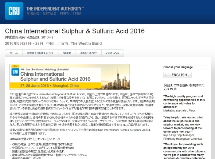Viewport: 215px width, 159px height.
Task: Click the banner line Oil | Gas | Fertilizers | Metallurgy | Industrial
Action: pyautogui.click(x=45, y=70)
